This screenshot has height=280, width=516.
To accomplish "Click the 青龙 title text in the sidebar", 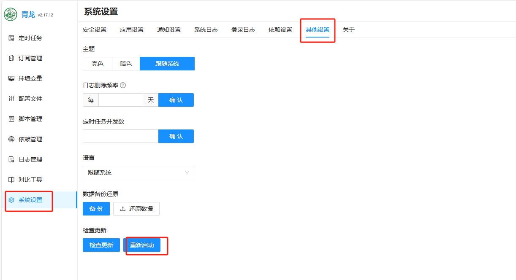I will pyautogui.click(x=28, y=14).
